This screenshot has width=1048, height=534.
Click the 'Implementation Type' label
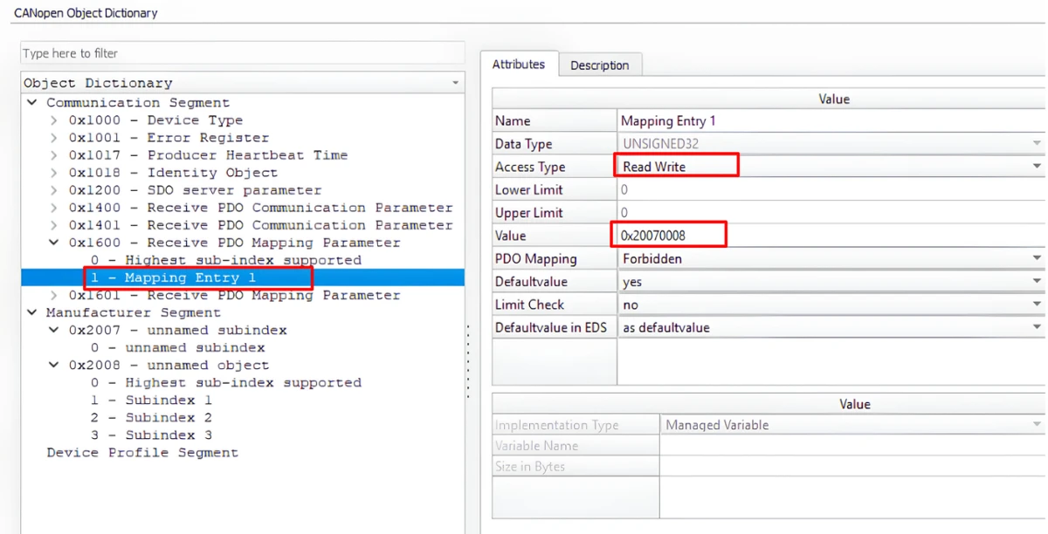coord(557,425)
